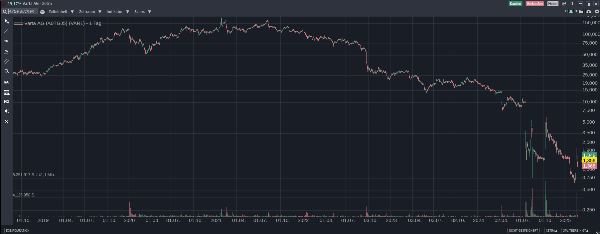Image resolution: width=600 pixels, height=234 pixels.
Task: Activate the TP take-profit tool
Action: pyautogui.click(x=6, y=41)
